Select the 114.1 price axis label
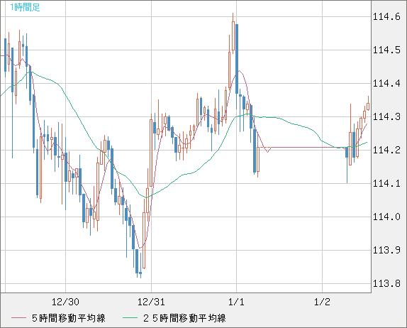The height and width of the screenshot is (328, 407). (x=386, y=183)
